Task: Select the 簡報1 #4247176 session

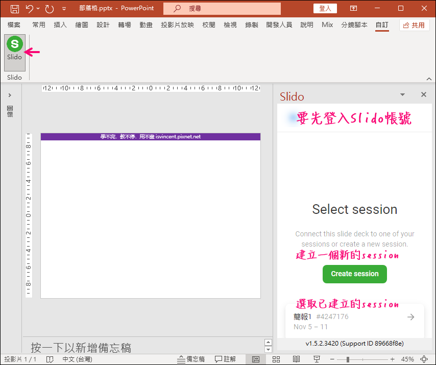Action: [354, 322]
